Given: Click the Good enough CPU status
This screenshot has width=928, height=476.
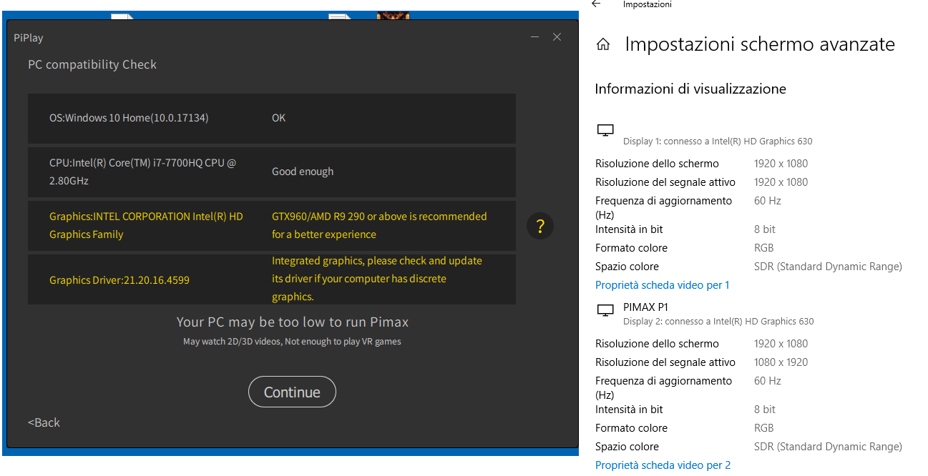Looking at the screenshot, I should 303,172.
